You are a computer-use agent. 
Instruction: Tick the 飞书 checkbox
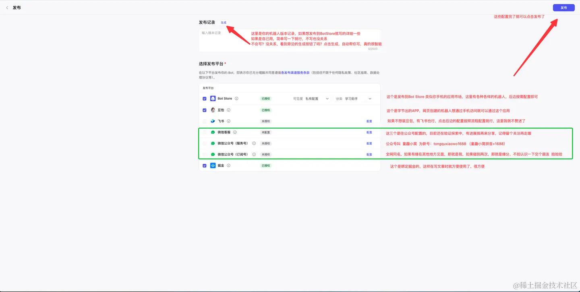pyautogui.click(x=205, y=121)
